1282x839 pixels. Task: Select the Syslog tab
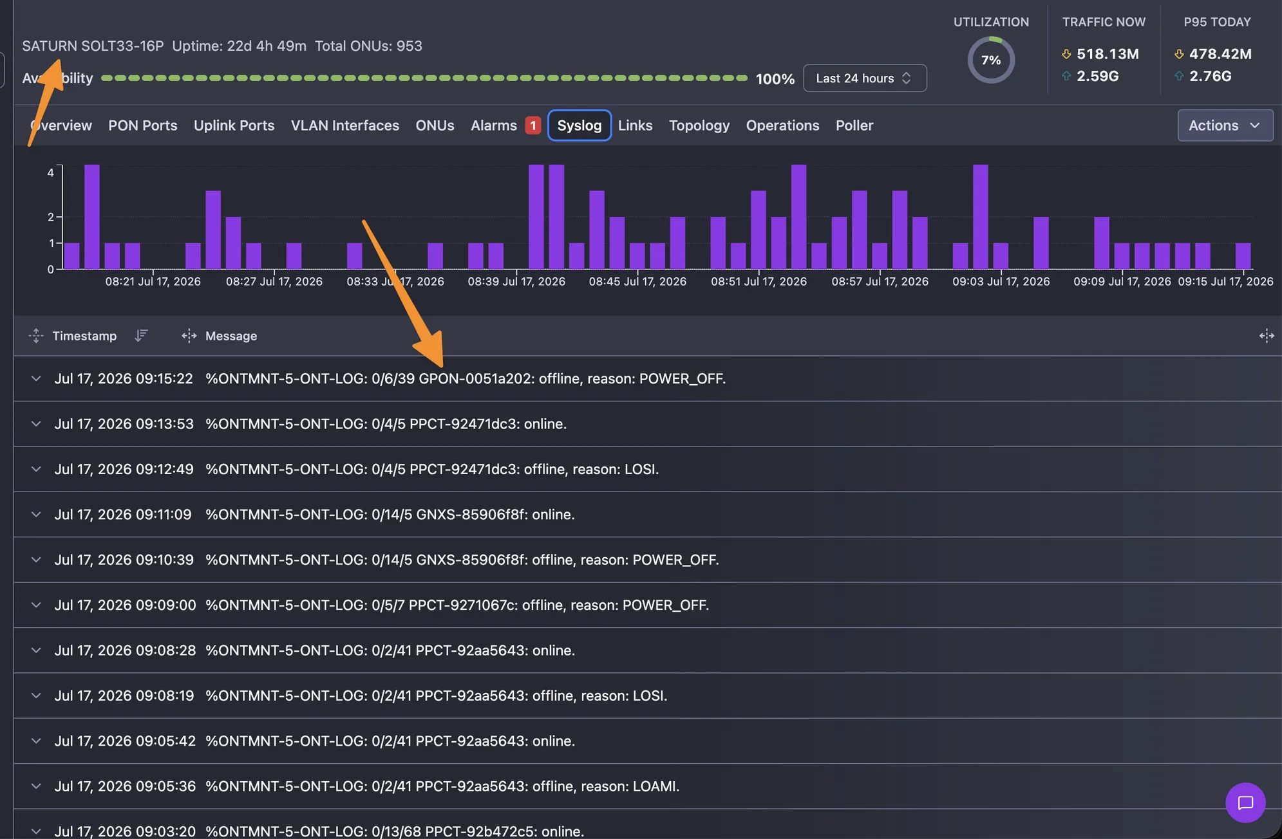point(579,125)
